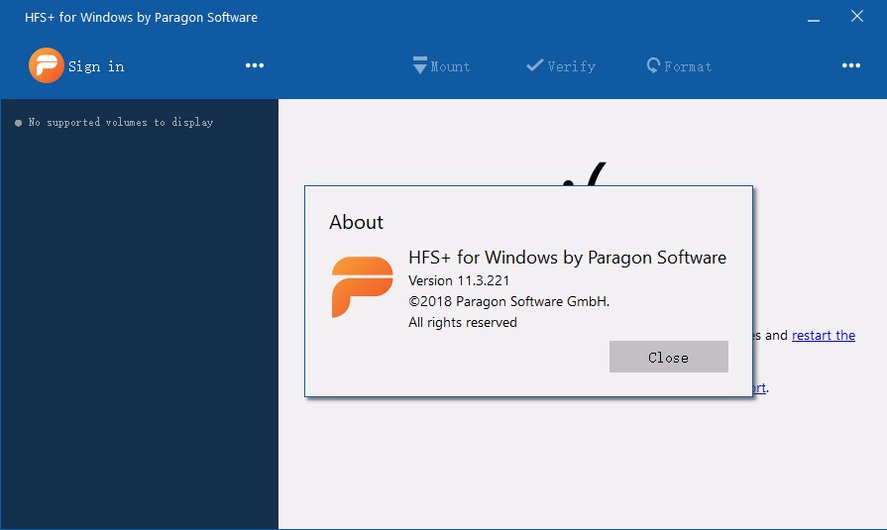Open the ellipsis menu after Format
This screenshot has height=530, width=887.
pos(850,65)
